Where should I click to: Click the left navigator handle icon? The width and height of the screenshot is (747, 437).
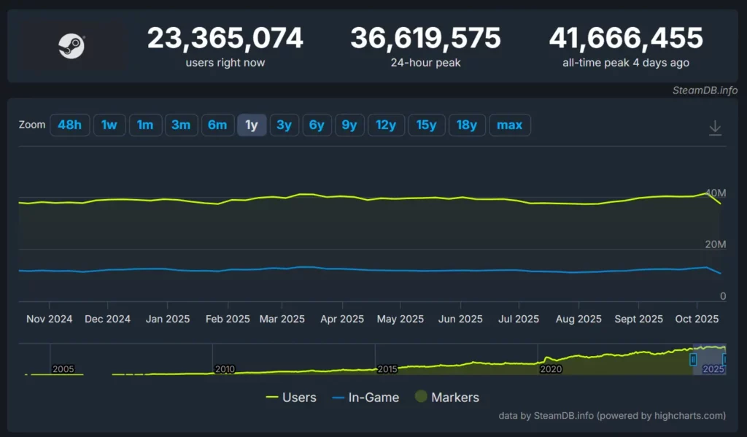pos(694,358)
